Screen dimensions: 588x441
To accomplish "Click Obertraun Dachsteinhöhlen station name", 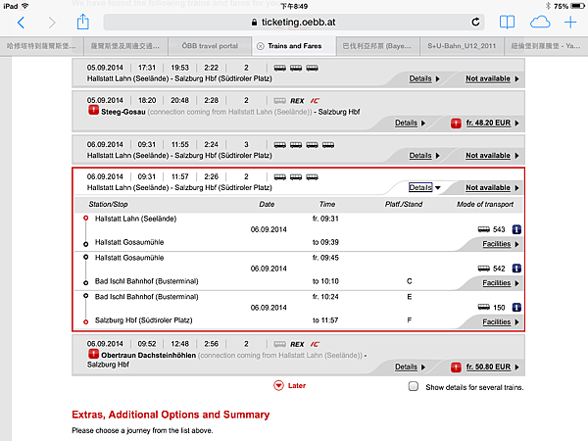I will coord(149,355).
